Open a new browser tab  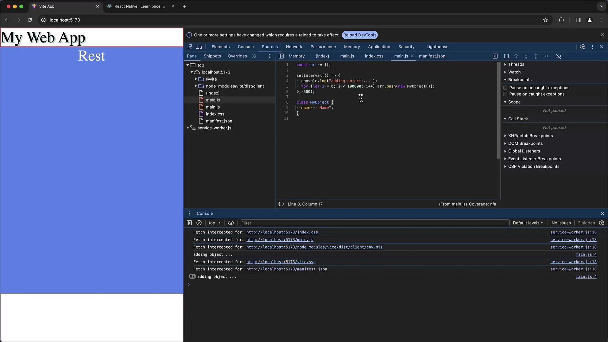[x=184, y=6]
